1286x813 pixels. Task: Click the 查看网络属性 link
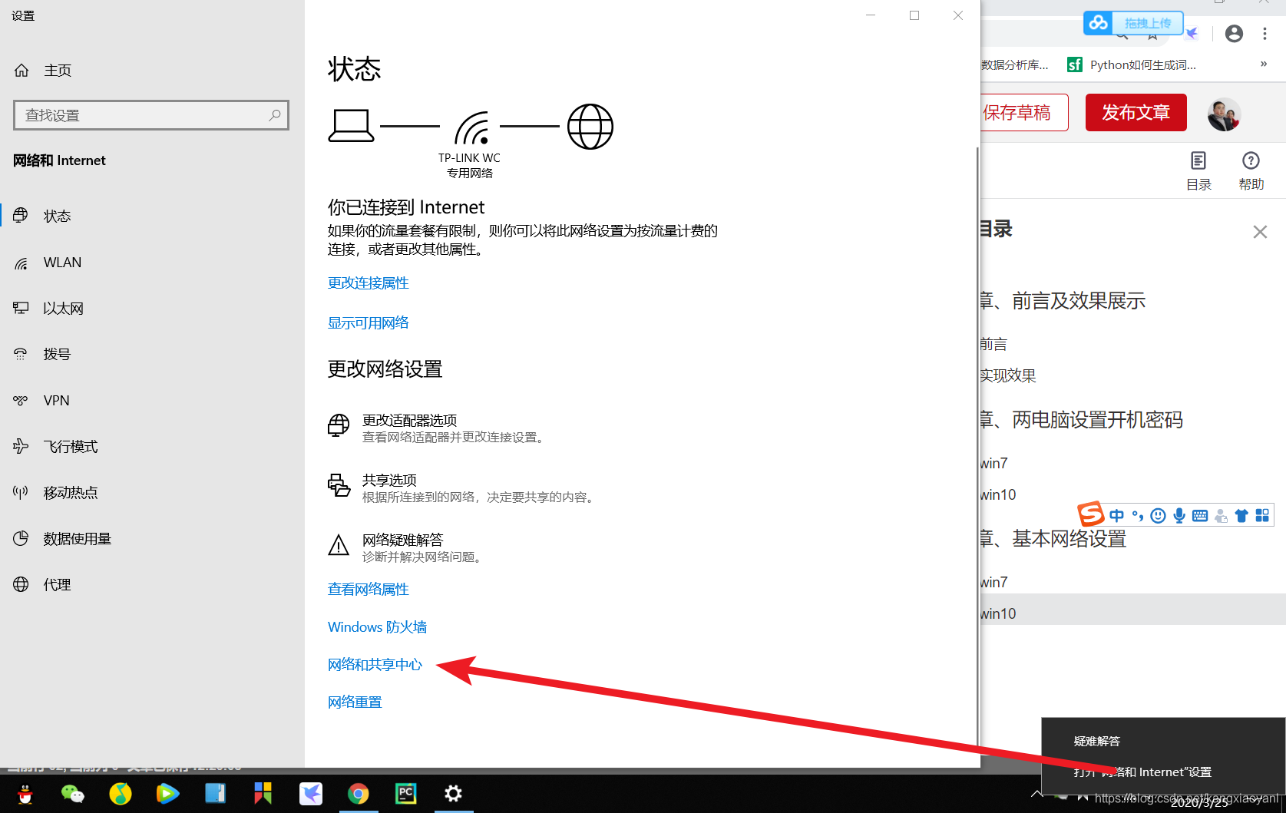coord(369,590)
